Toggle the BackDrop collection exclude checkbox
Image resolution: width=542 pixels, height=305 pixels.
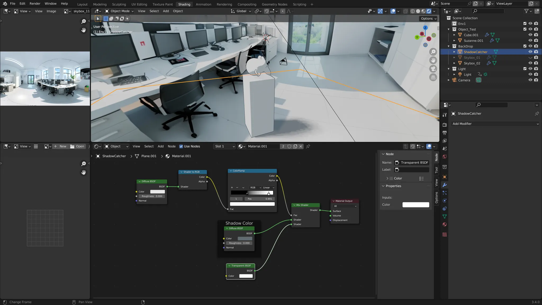pyautogui.click(x=525, y=46)
